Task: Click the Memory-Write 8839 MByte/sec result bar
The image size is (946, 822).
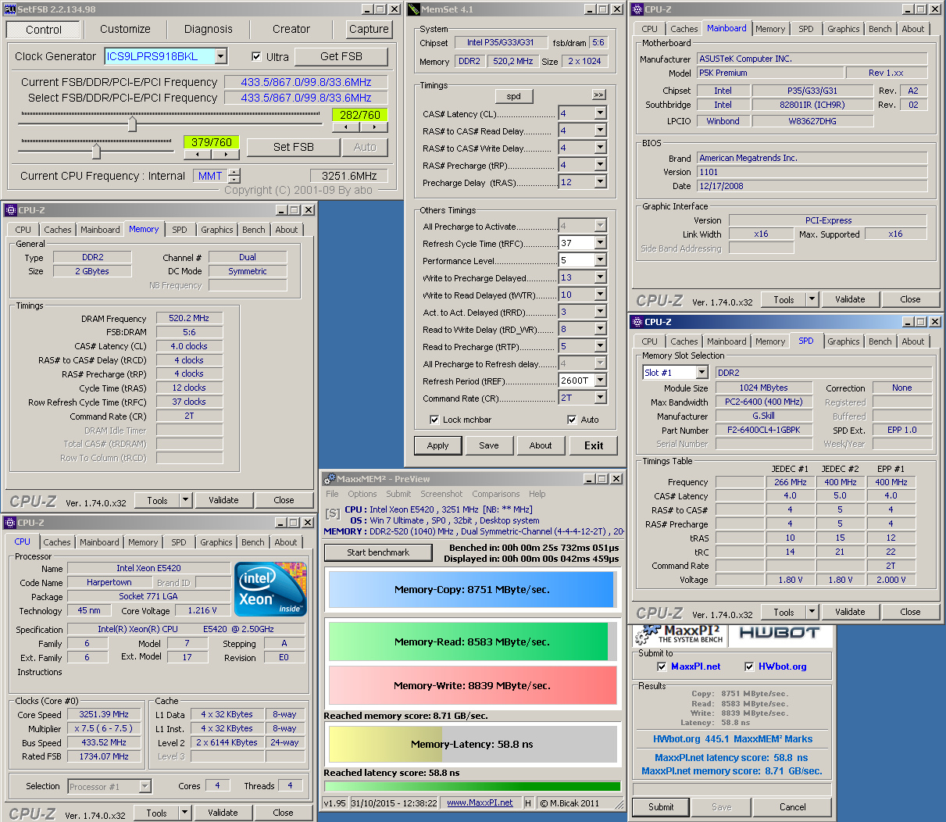Action: [x=472, y=685]
